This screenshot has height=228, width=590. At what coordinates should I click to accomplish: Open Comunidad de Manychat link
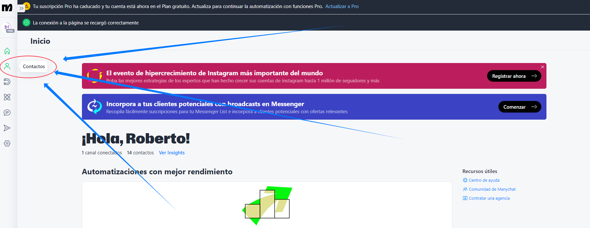(492, 189)
